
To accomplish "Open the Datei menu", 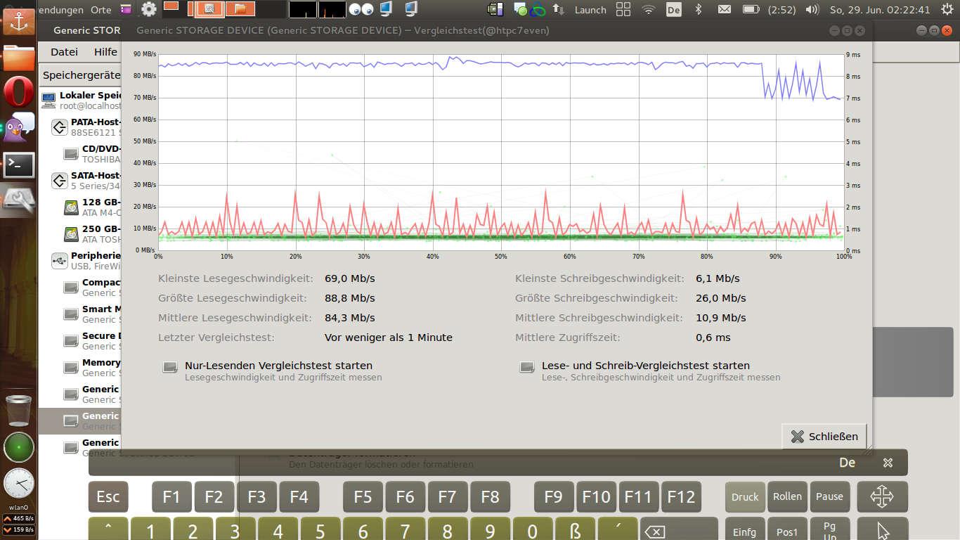I will click(64, 51).
